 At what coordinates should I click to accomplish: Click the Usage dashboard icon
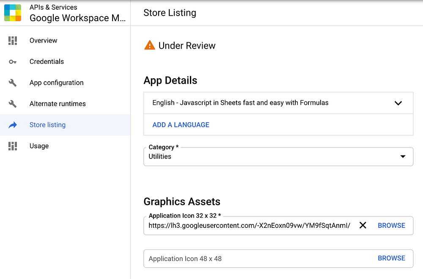[x=13, y=146]
